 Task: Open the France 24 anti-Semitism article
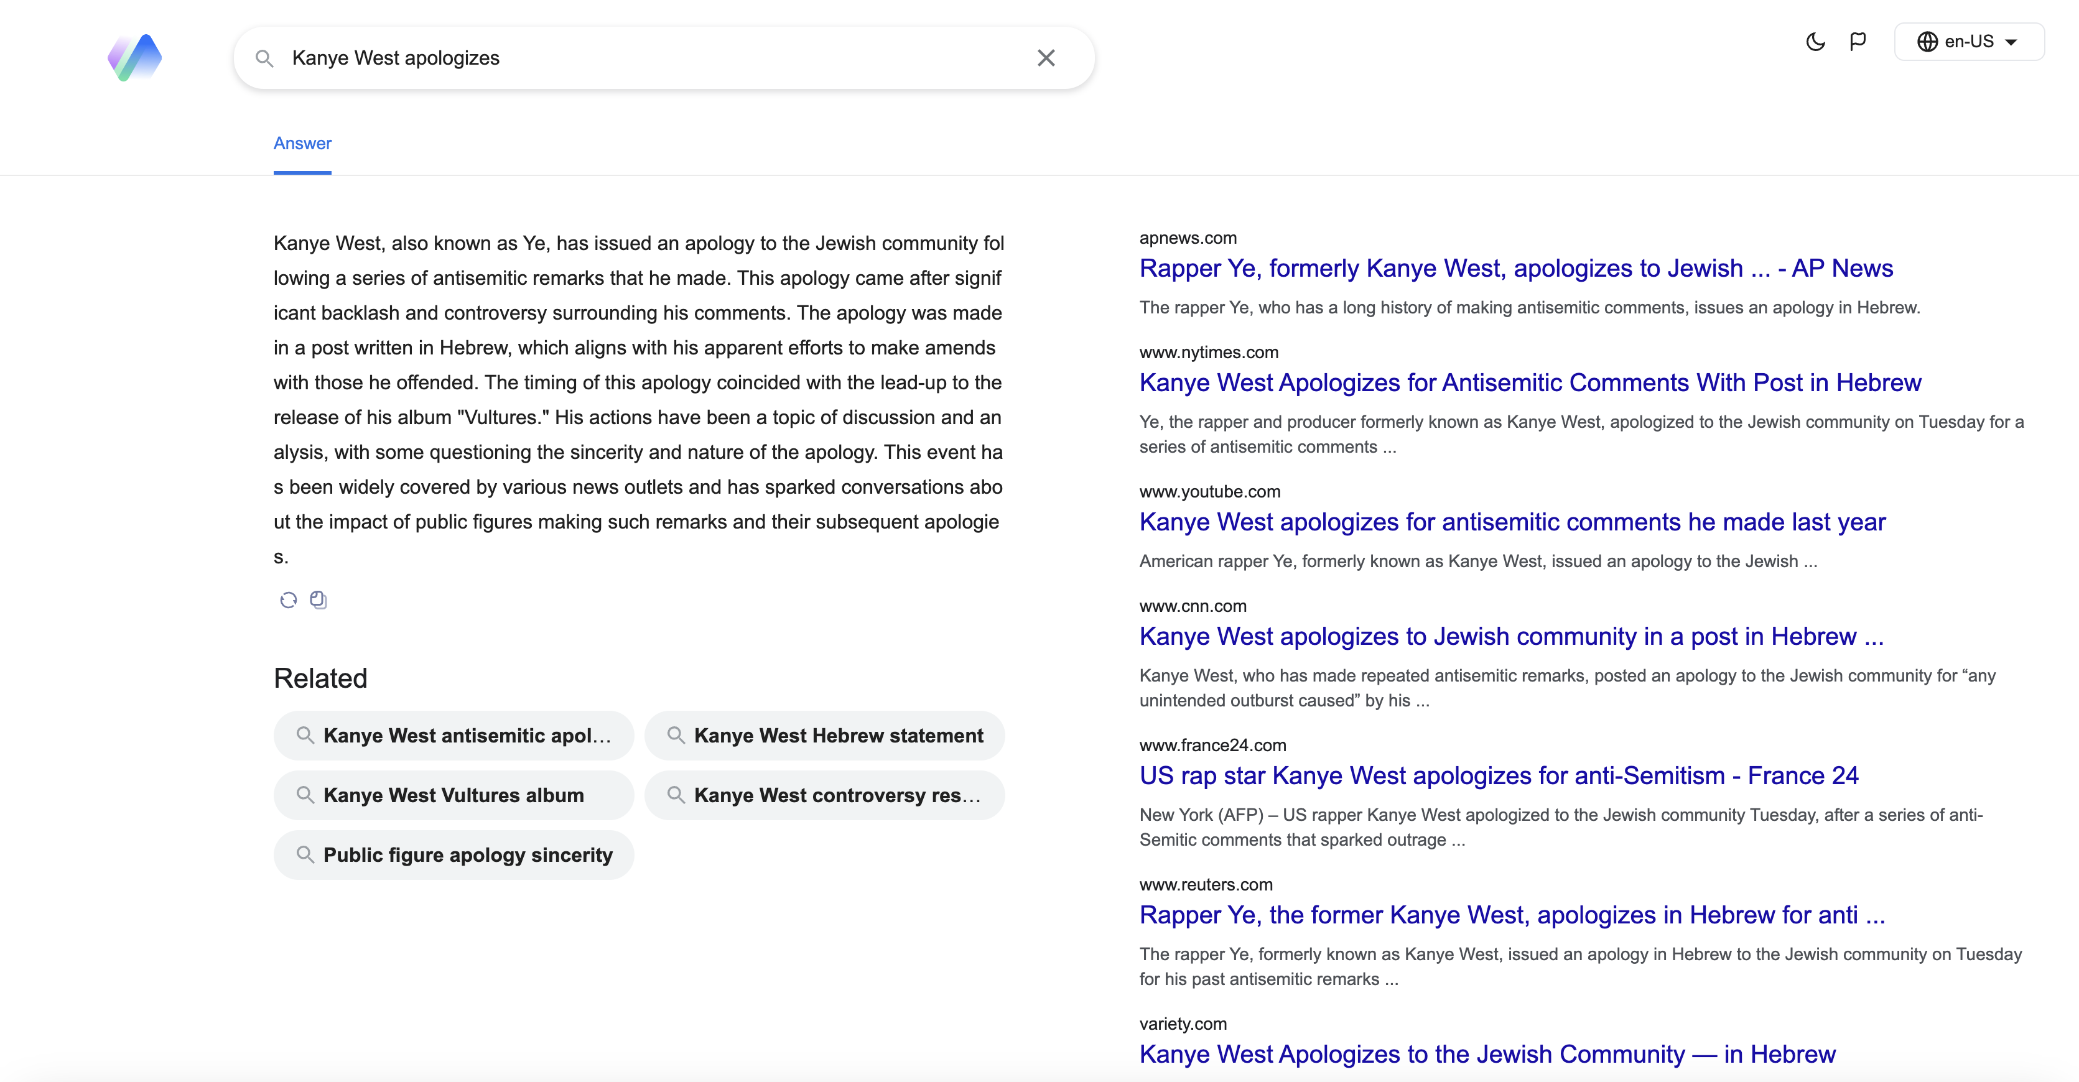click(x=1499, y=775)
